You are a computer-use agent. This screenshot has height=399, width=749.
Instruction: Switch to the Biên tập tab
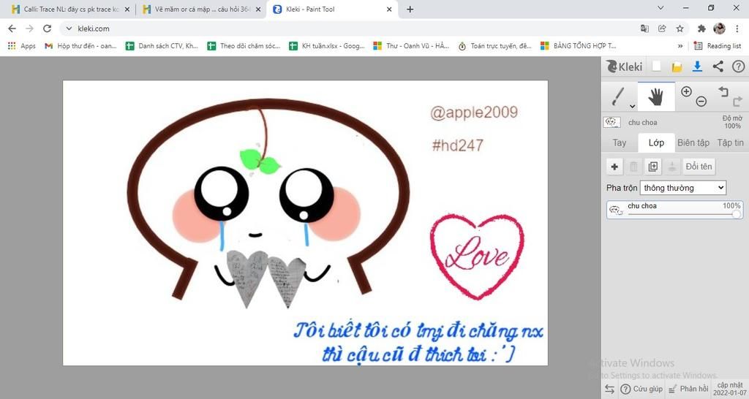(693, 142)
